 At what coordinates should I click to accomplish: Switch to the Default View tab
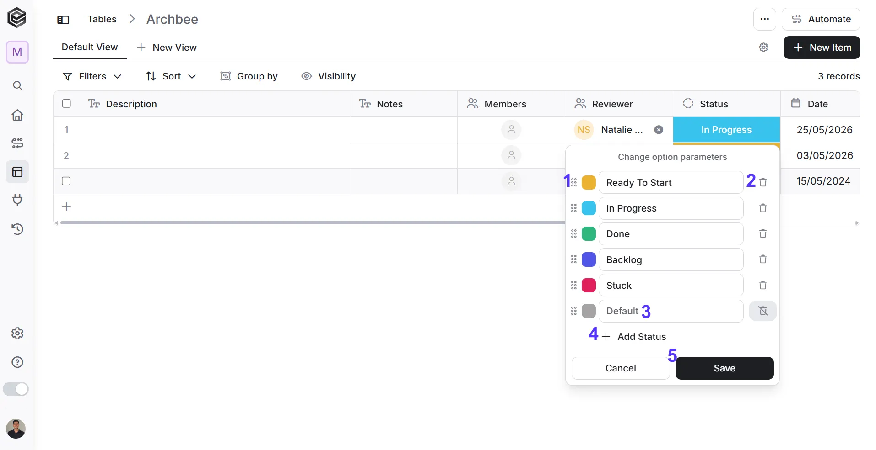90,47
